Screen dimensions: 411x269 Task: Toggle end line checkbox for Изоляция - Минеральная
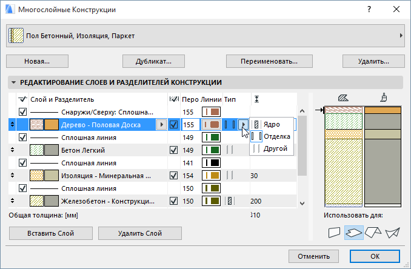174,176
